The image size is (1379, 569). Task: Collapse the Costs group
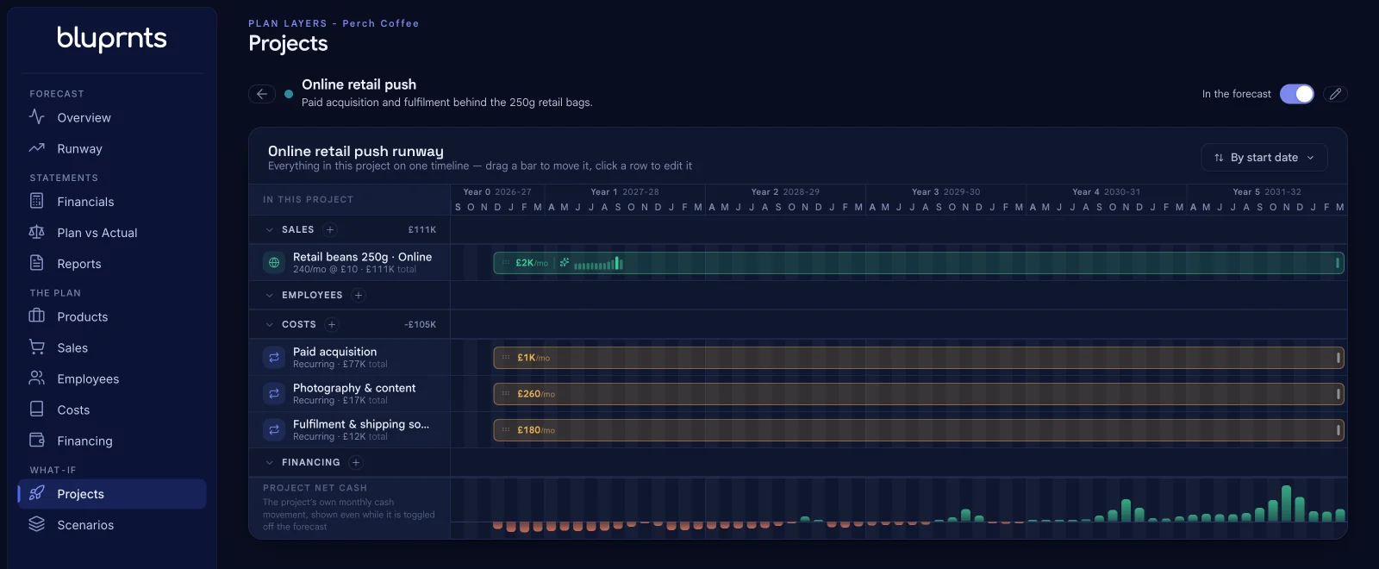point(270,324)
